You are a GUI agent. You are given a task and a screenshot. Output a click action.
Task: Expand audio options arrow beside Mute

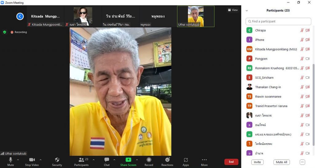point(18,160)
